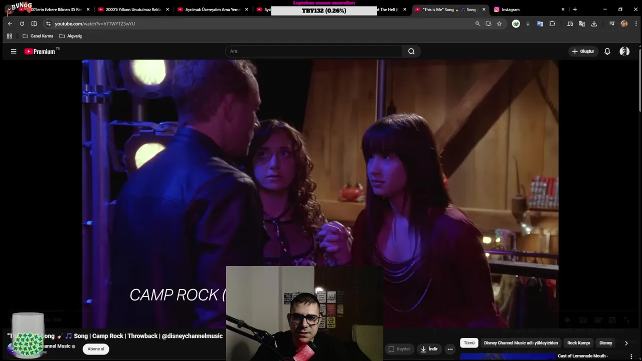Open options for Cast of Lemonade Mouth video
Viewport: 642px width, 361px height.
[x=631, y=356]
